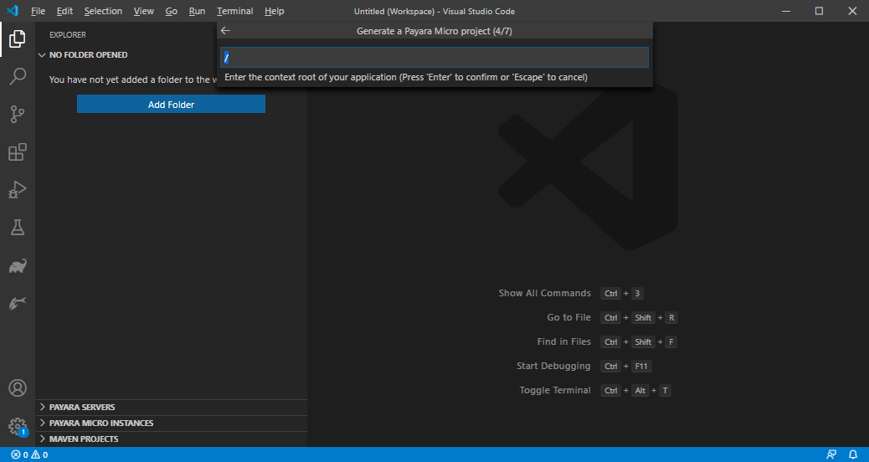Viewport: 869px width, 462px height.
Task: Click the context root input field
Action: coord(434,57)
